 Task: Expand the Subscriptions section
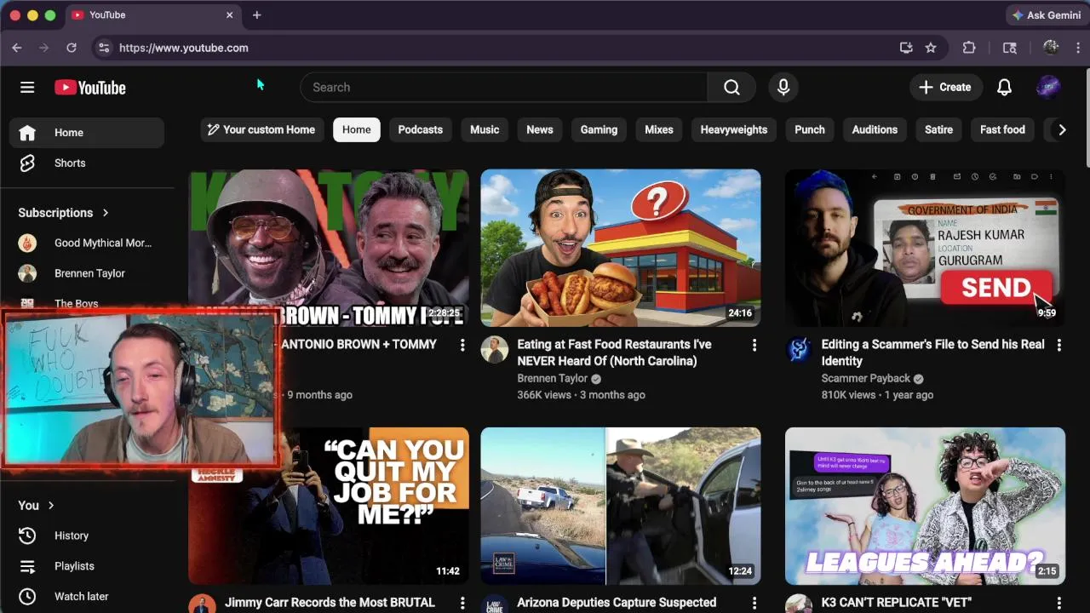[64, 213]
